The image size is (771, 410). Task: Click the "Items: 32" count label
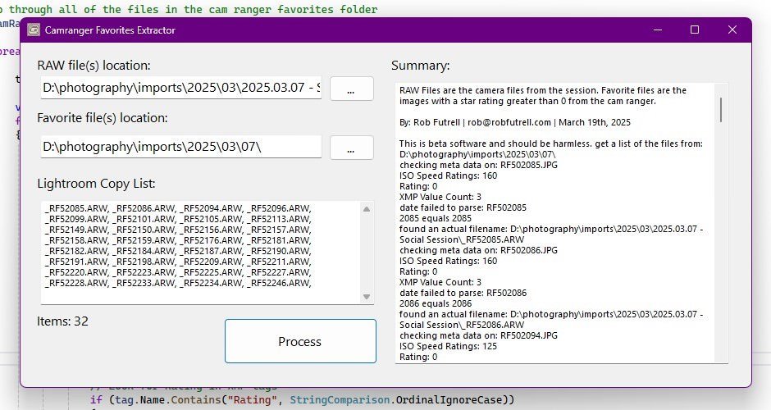point(62,321)
